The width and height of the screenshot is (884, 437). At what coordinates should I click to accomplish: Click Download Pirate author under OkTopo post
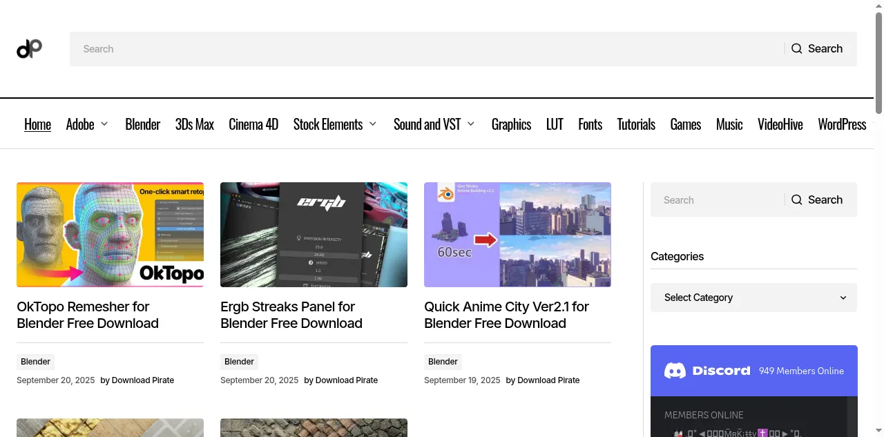tap(143, 380)
